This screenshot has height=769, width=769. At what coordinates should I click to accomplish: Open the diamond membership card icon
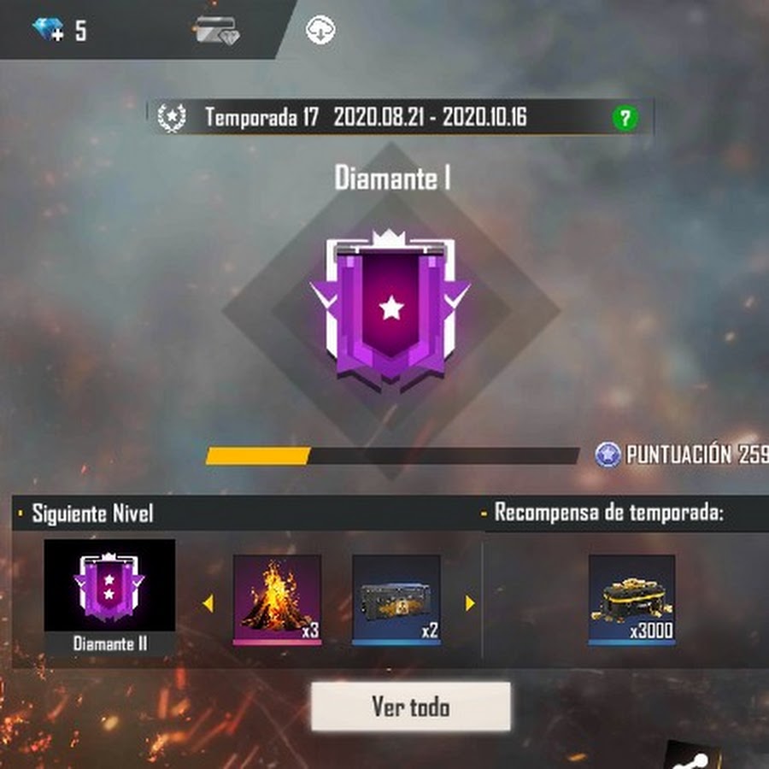pos(216,31)
